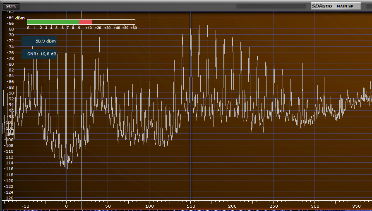The height and width of the screenshot is (211, 372).
Task: Click the 200 frequency axis label
Action: coord(232,206)
